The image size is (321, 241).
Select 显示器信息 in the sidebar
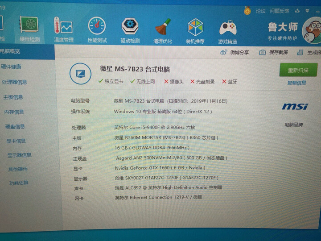tap(19, 155)
